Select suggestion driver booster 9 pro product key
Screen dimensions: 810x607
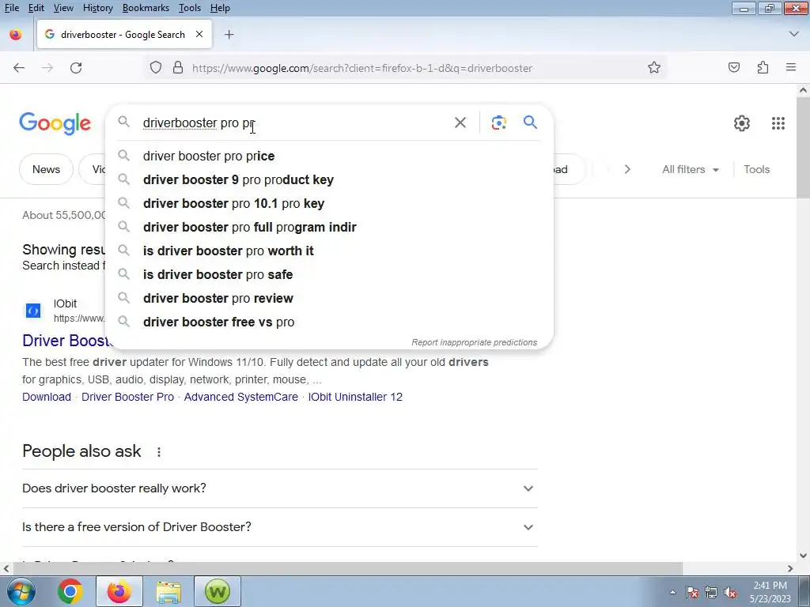pyautogui.click(x=329, y=179)
